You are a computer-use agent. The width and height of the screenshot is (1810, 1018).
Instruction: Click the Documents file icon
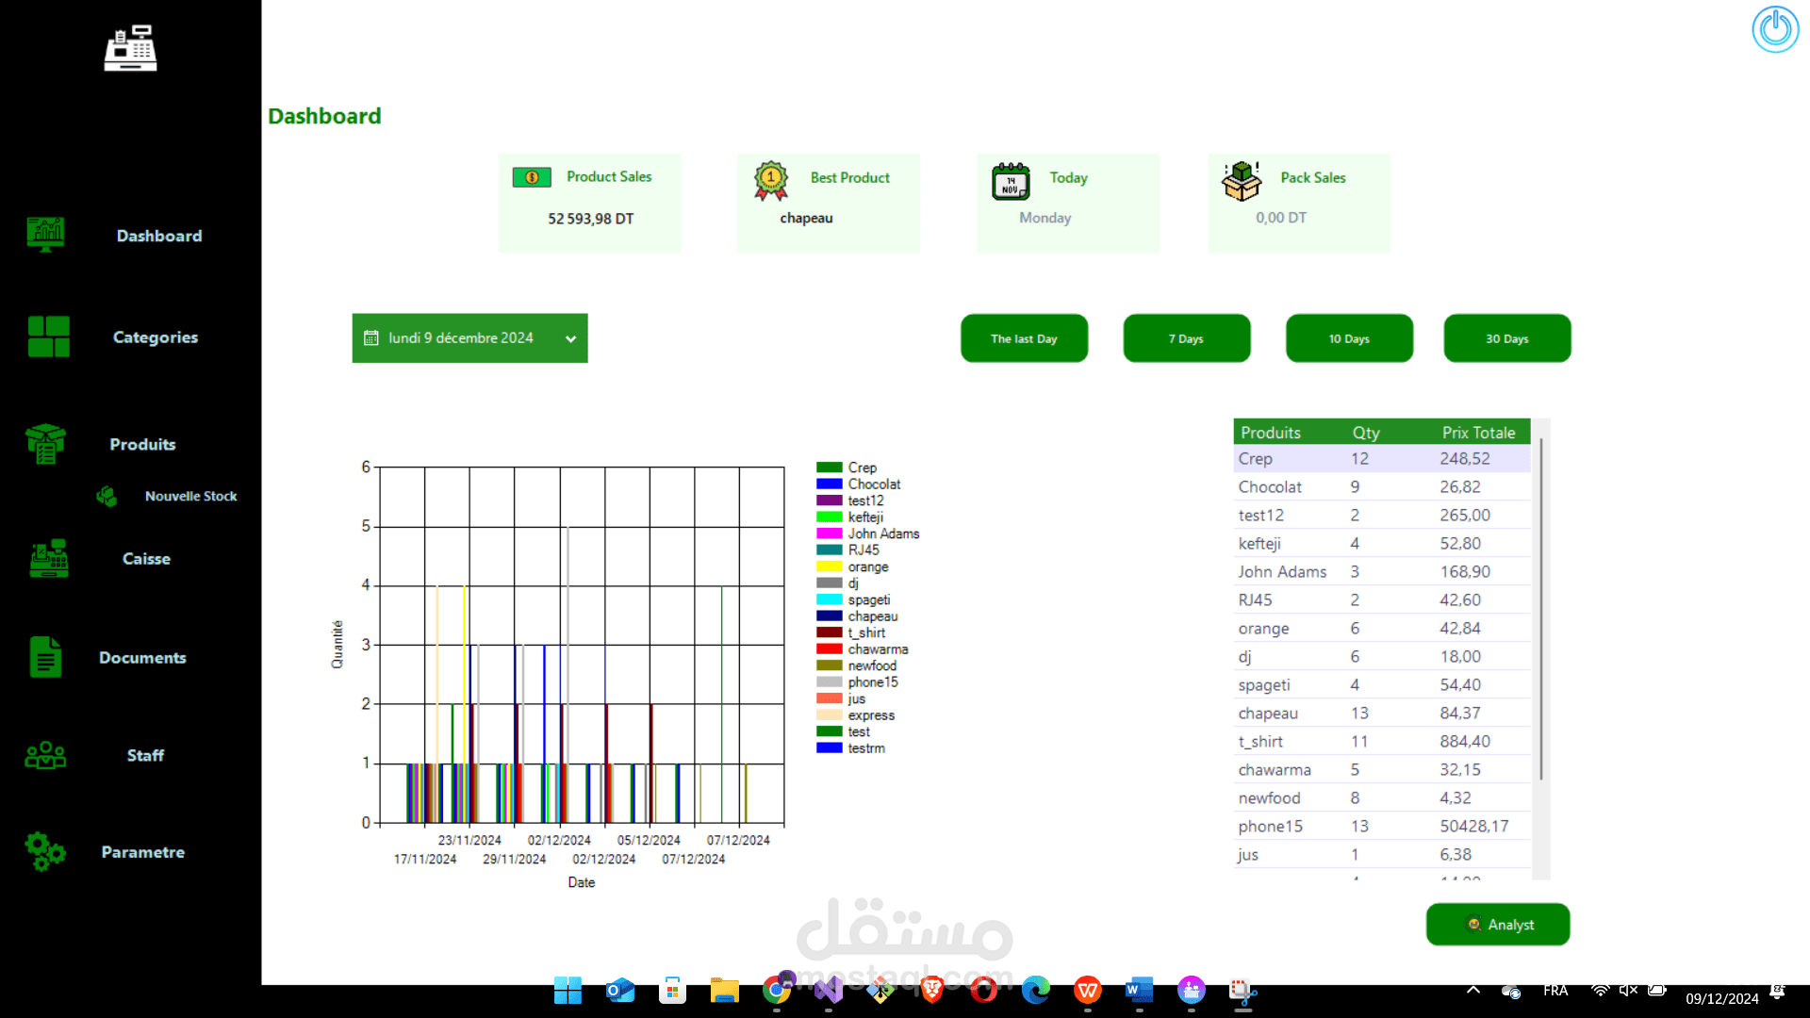coord(45,657)
